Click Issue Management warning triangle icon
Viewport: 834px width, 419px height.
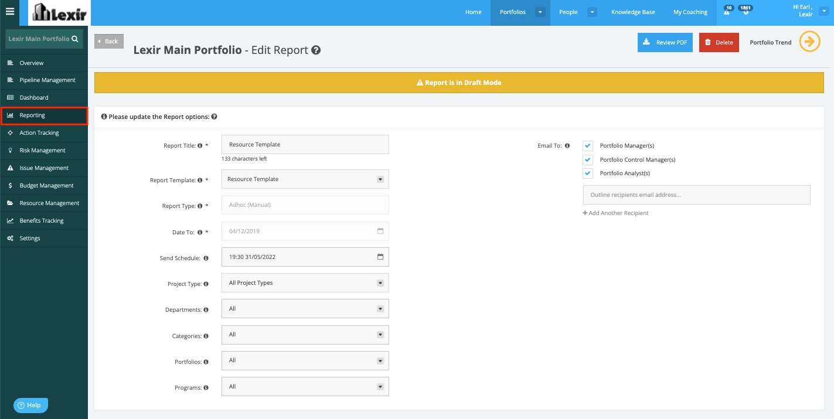pos(10,168)
